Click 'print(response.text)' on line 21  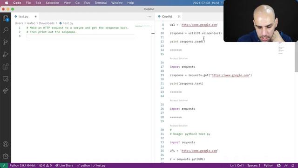(186, 84)
